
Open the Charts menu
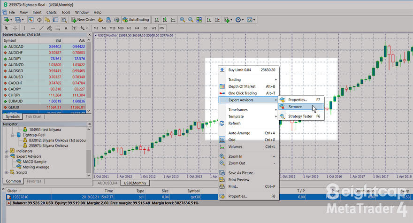coord(51,12)
